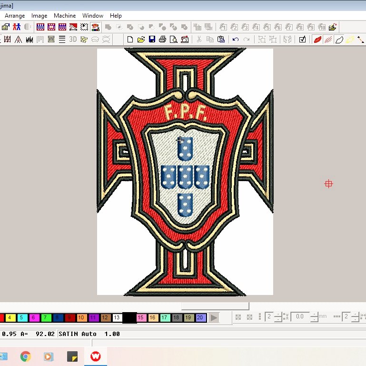Select the black zigzag stitch tool
Image resolution: width=366 pixels, height=366 pixels.
pos(29,39)
